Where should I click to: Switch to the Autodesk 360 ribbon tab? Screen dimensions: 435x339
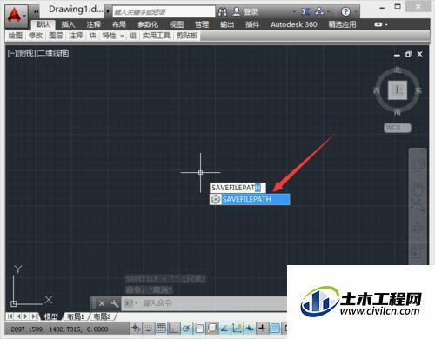(x=294, y=24)
